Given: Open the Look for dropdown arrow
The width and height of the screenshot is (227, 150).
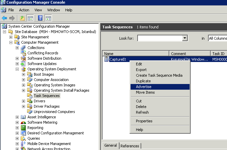Looking at the screenshot, I should [185, 38].
